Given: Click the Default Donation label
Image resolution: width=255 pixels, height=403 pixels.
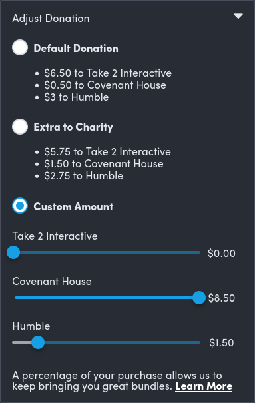Looking at the screenshot, I should click(x=76, y=48).
